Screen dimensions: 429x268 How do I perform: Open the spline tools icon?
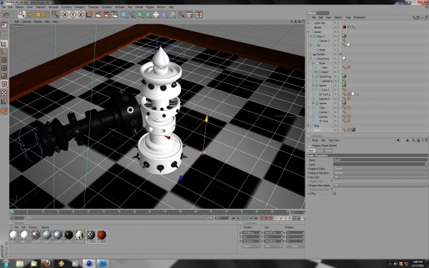[132, 14]
